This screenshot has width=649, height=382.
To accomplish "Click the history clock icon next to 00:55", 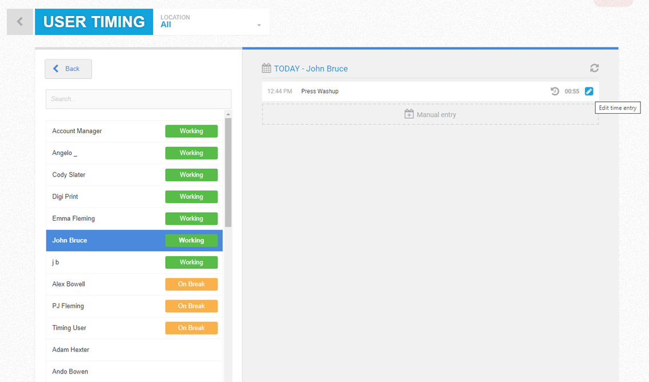I will point(555,91).
